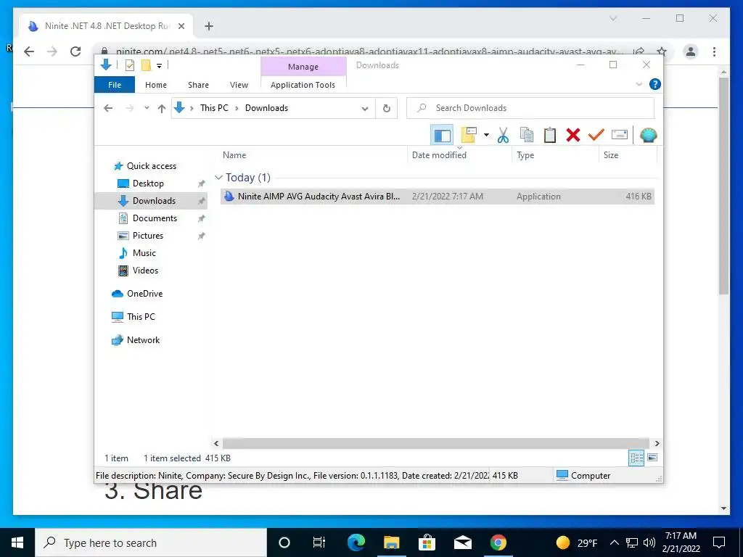Open the Application Tools tab

tap(303, 85)
